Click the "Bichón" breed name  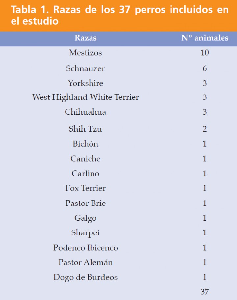pos(86,144)
